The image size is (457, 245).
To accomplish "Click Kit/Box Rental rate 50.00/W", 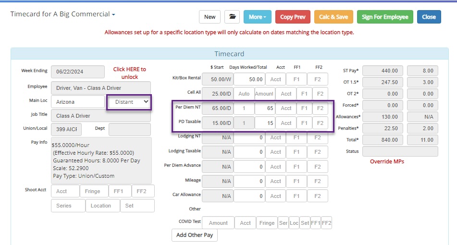I will [218, 79].
